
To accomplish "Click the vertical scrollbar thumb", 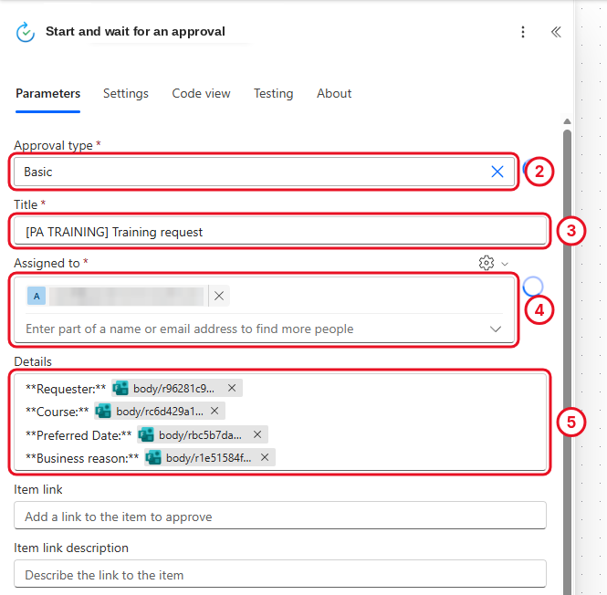I will click(x=567, y=362).
